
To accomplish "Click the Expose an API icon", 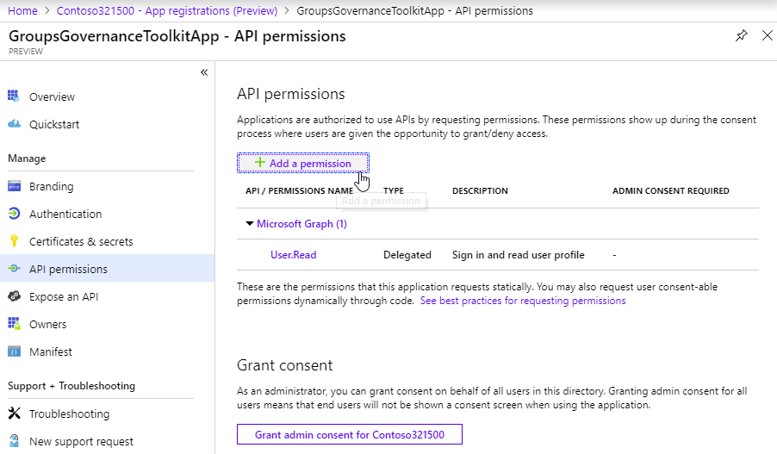I will 14,296.
